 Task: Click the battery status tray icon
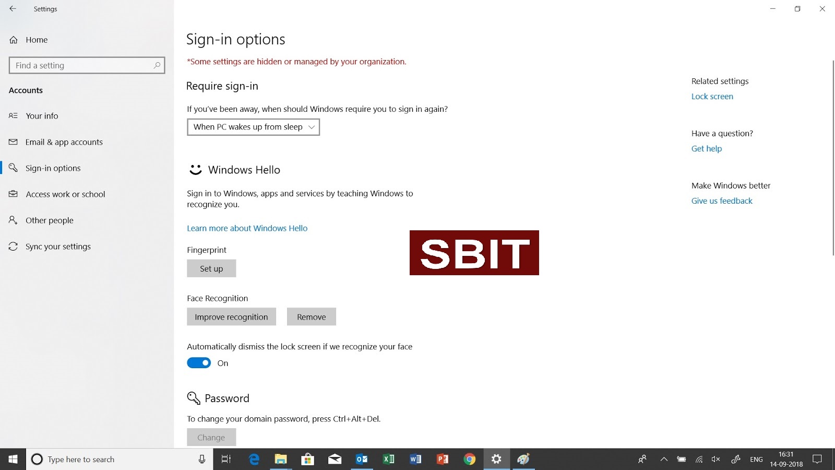click(x=682, y=460)
